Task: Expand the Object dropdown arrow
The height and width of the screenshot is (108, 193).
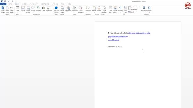Action: [135, 12]
